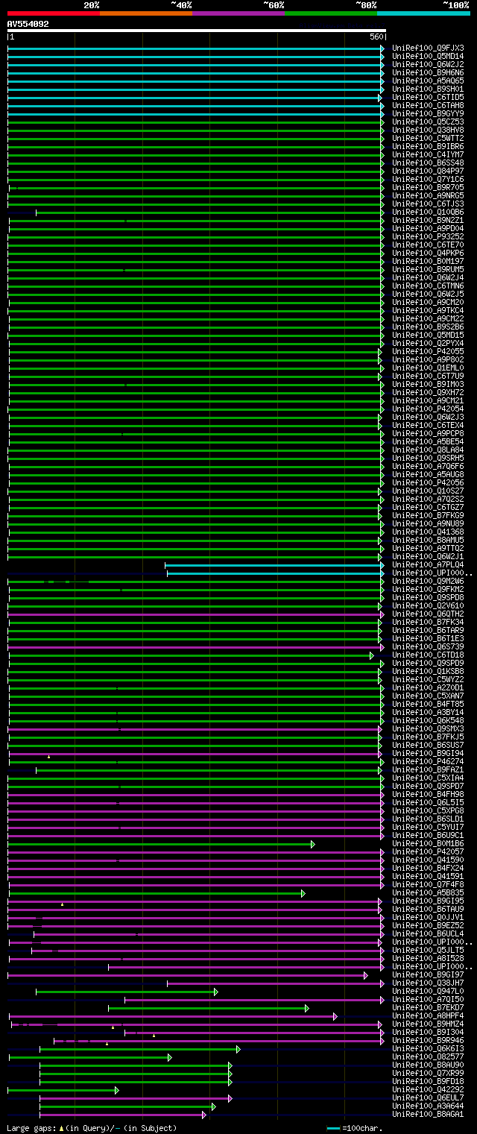This screenshot has width=477, height=1134.
Task: Open hit UniRef100_Q9FJX3
Action: [x=428, y=48]
